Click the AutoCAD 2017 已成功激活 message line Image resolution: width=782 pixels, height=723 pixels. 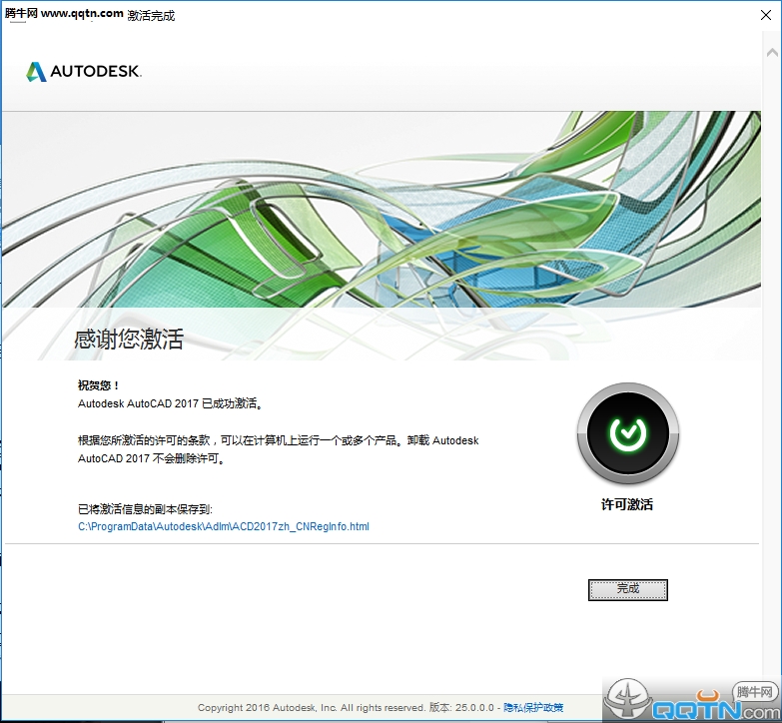(x=170, y=404)
